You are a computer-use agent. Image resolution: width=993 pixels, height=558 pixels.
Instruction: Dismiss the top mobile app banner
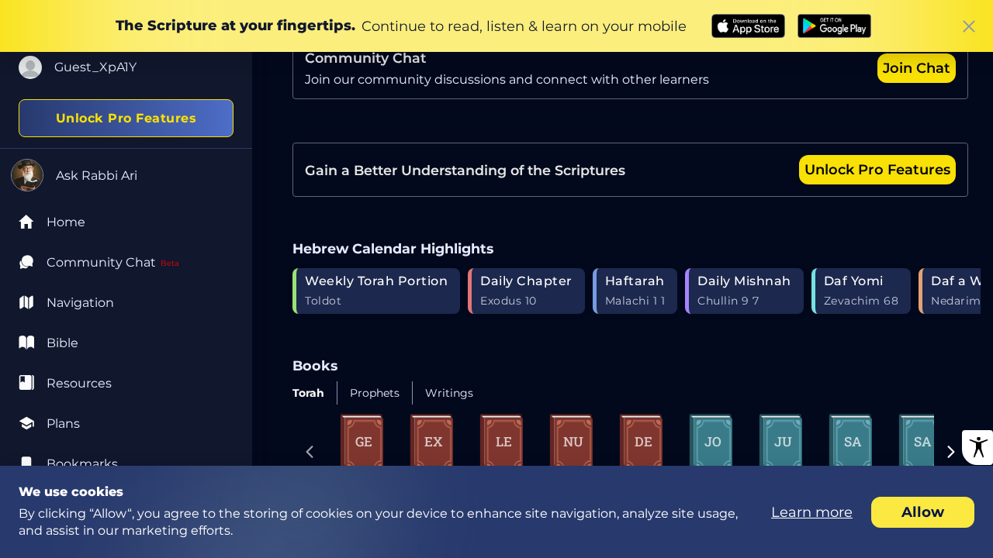tap(968, 26)
